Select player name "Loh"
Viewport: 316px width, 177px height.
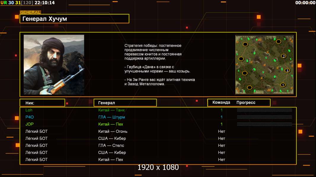coord(29,110)
